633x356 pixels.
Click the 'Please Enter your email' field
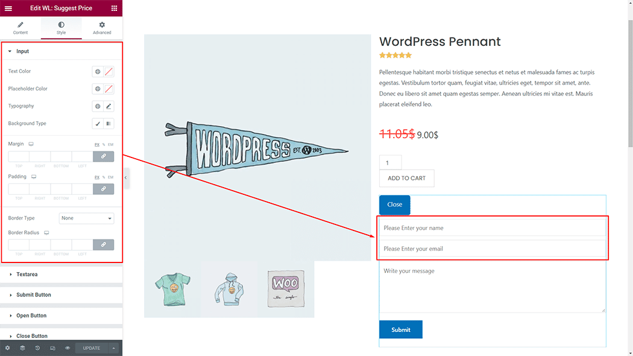pyautogui.click(x=492, y=249)
